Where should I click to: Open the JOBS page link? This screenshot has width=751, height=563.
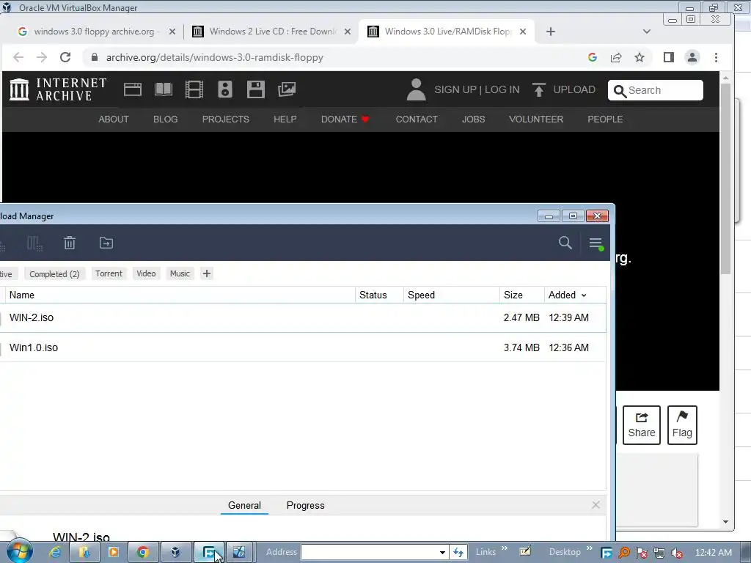[473, 119]
